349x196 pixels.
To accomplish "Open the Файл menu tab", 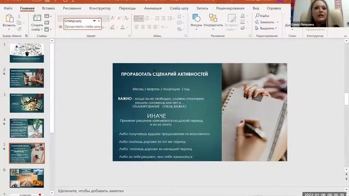I will [8, 8].
